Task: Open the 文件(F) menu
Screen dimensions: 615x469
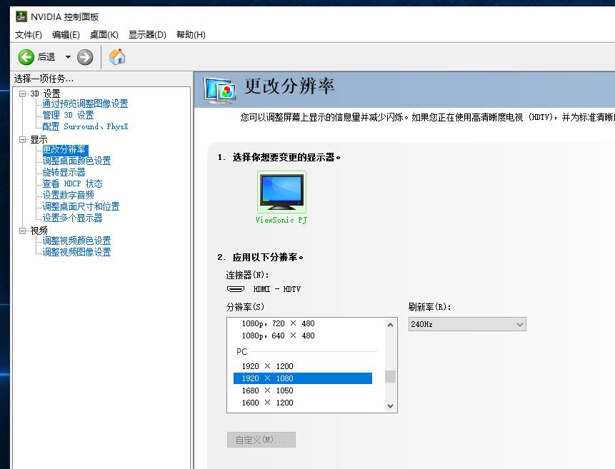Action: (x=28, y=34)
